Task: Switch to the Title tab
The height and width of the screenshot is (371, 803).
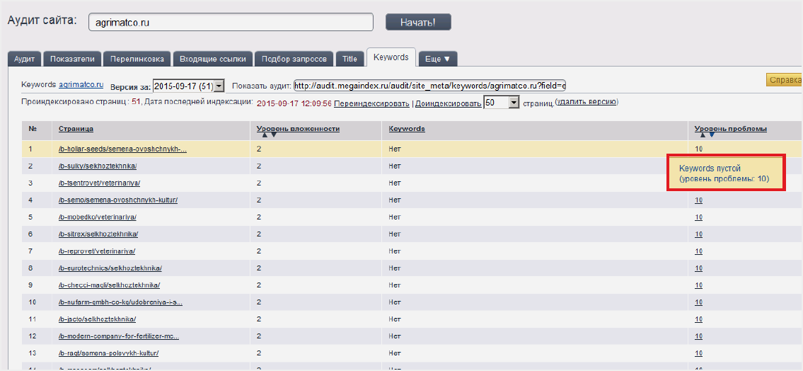Action: coord(349,59)
